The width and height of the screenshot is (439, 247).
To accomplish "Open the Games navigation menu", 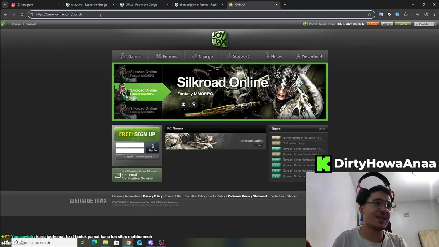I will (x=130, y=56).
